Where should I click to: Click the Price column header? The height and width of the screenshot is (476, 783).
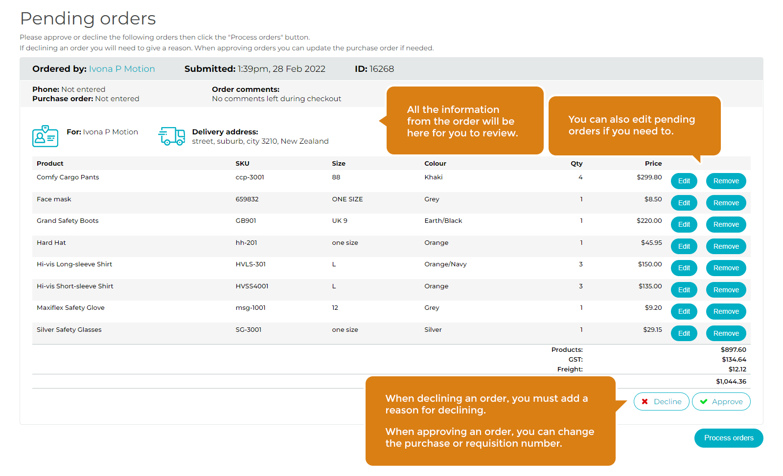[653, 164]
